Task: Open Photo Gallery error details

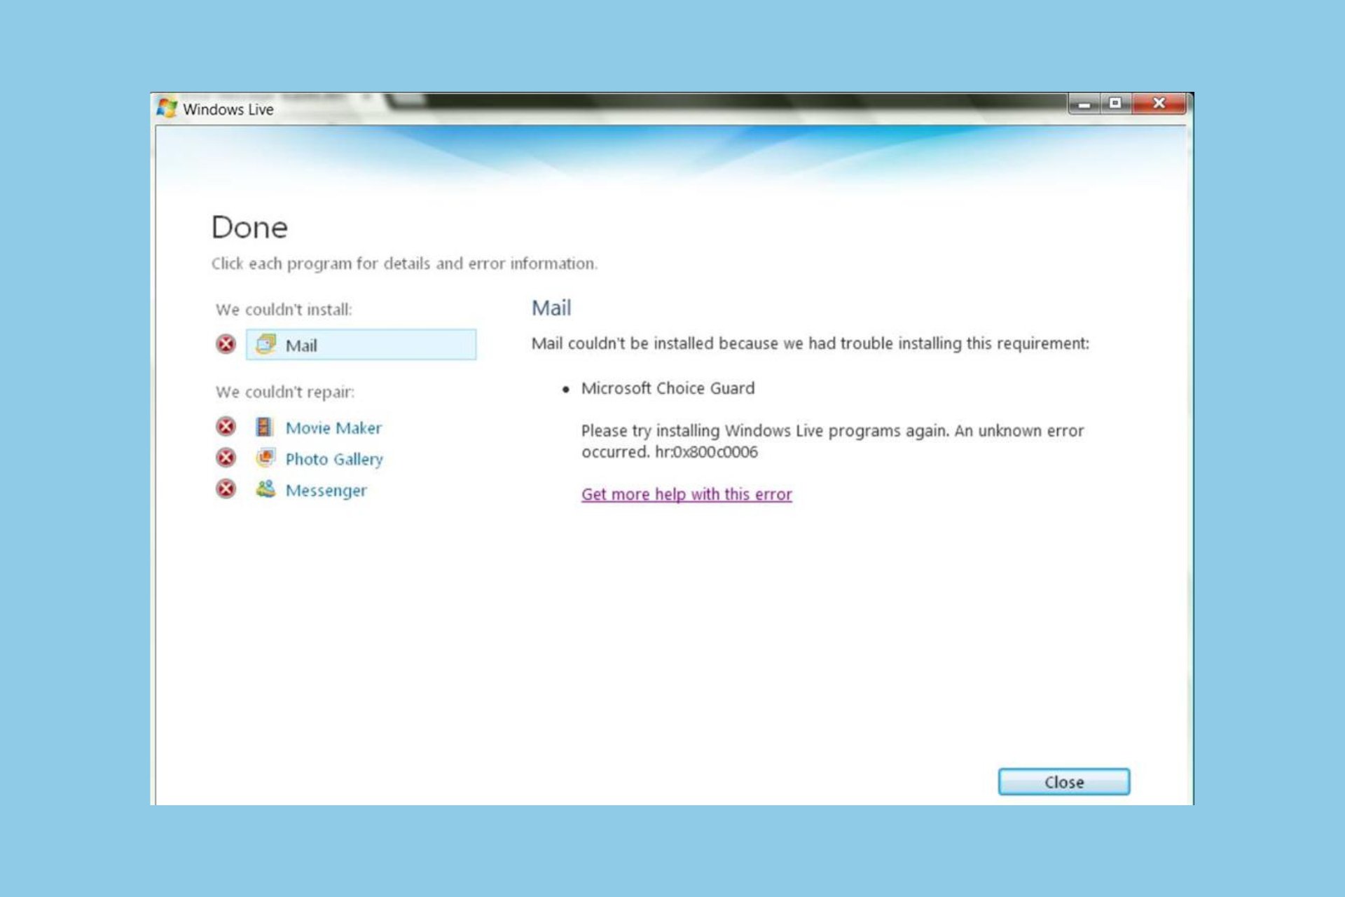Action: tap(334, 459)
